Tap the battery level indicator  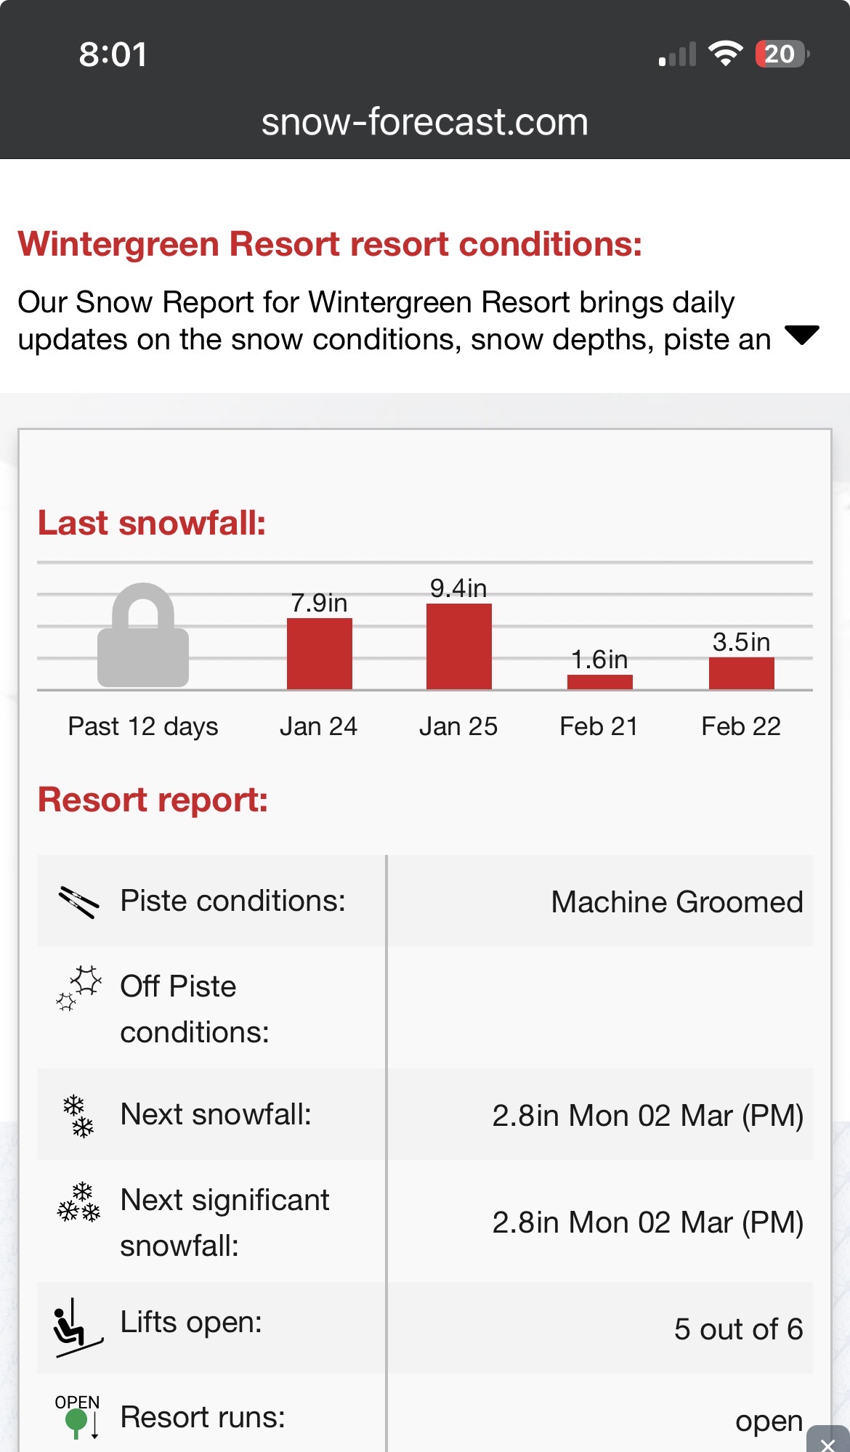click(x=782, y=54)
